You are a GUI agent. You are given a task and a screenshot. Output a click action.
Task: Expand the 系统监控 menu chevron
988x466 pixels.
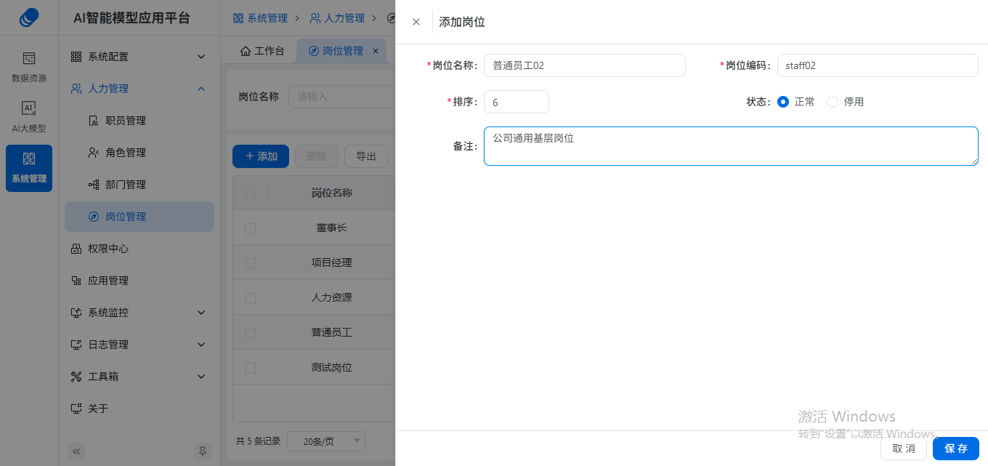click(202, 313)
